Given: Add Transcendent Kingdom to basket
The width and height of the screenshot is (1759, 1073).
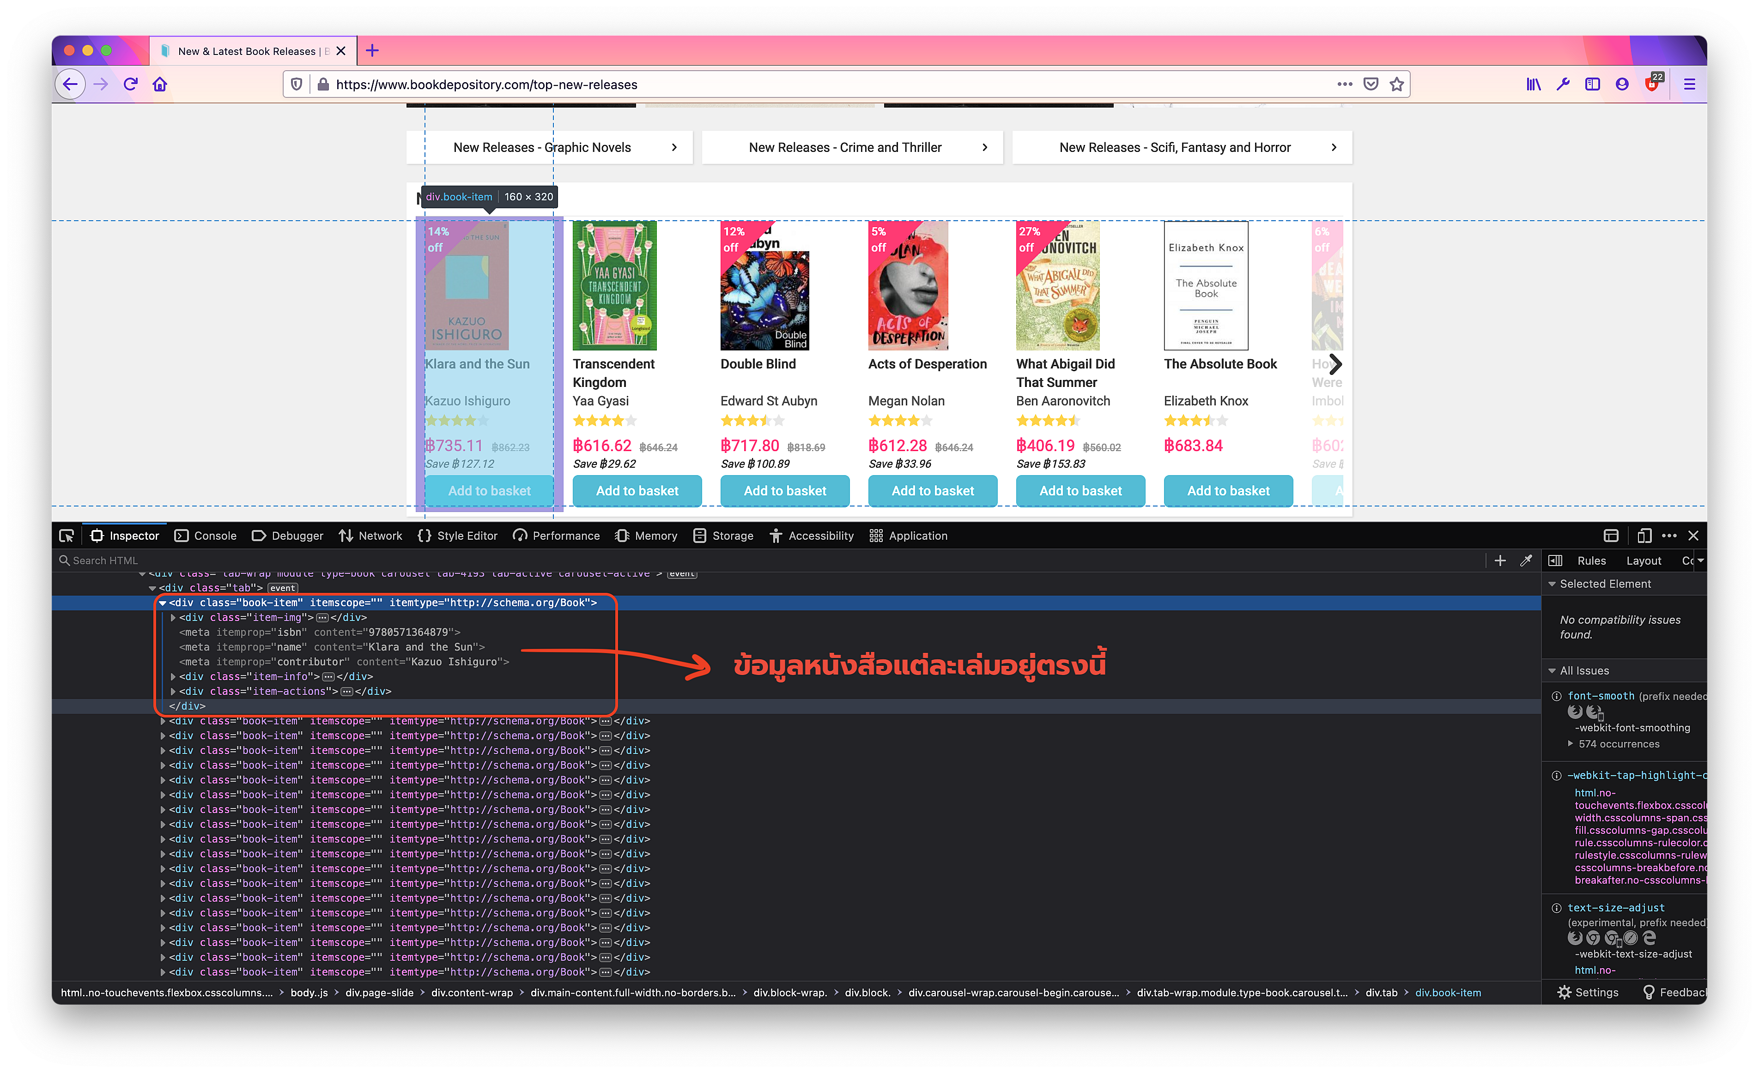Looking at the screenshot, I should (x=637, y=491).
